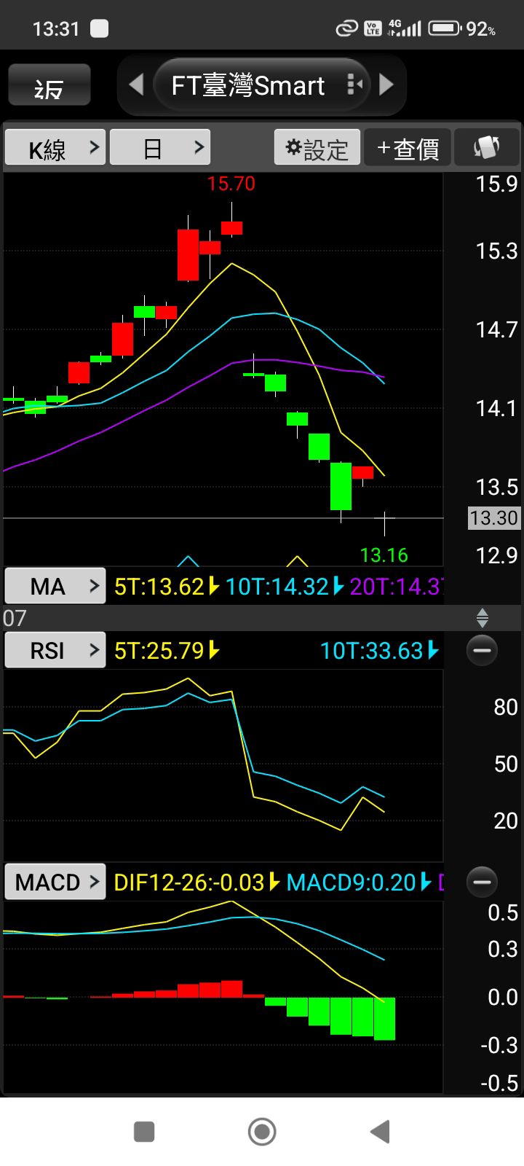This screenshot has height=1166, width=524.
Task: Open stock list icon beside FT臺灣Smart
Action: tap(354, 85)
